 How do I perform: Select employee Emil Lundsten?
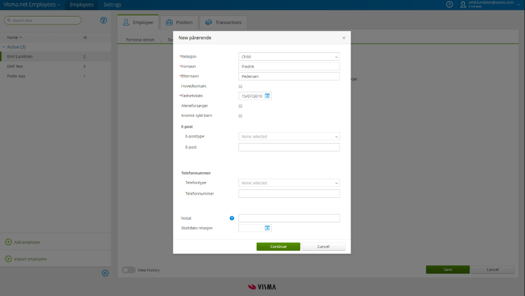pyautogui.click(x=55, y=57)
